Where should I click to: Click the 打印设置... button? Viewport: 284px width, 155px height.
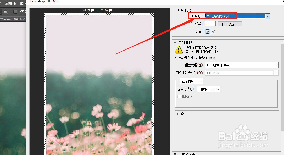click(x=230, y=24)
